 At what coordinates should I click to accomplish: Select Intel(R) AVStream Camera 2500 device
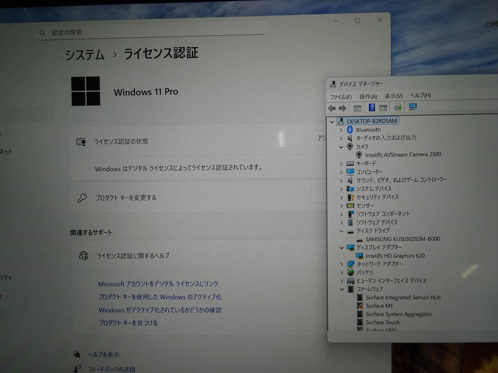tap(403, 155)
